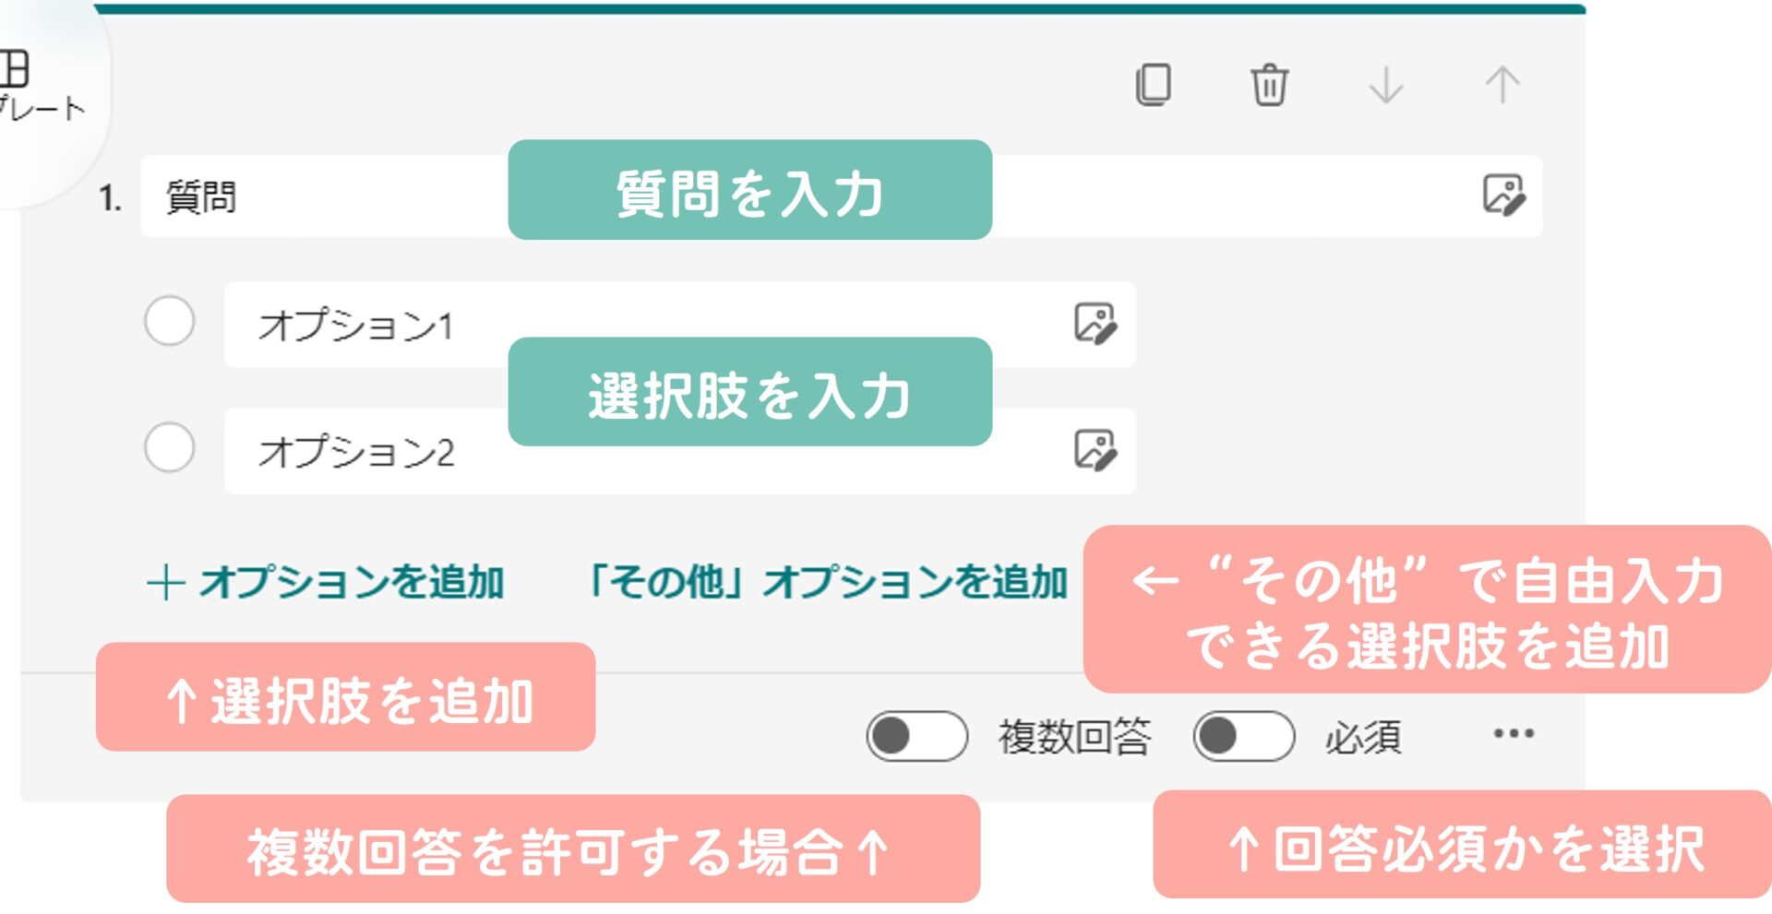
Task: Click the オプション2 text field
Action: [x=369, y=452]
